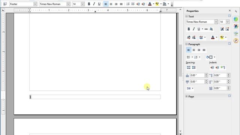Justify paragraph in sidebar Paragraph section
This screenshot has height=135, width=240.
204,50
